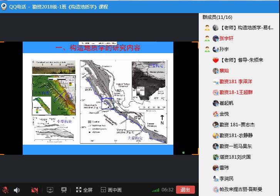Select member 勘资181-农静静

pyautogui.click(x=236, y=136)
